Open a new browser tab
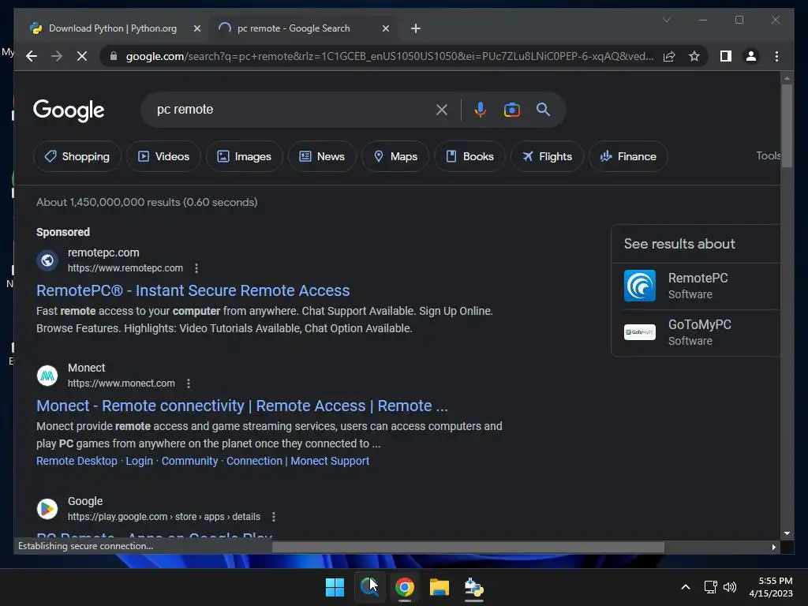 (415, 28)
